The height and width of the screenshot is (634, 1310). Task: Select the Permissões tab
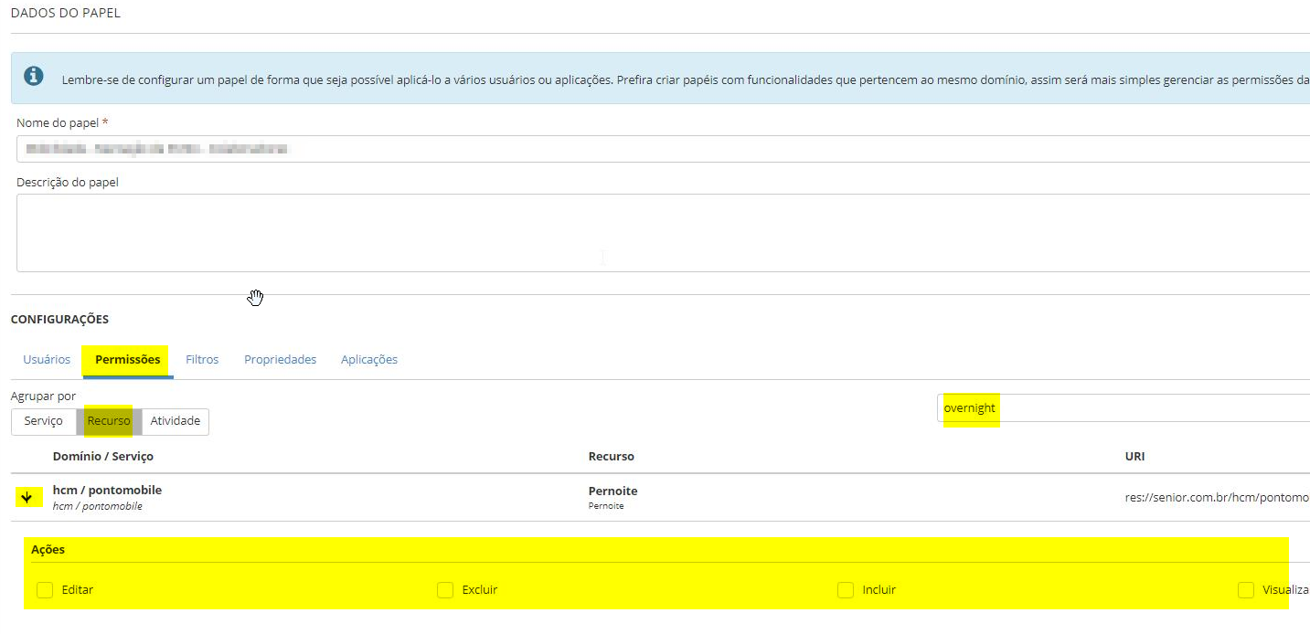[x=128, y=360]
